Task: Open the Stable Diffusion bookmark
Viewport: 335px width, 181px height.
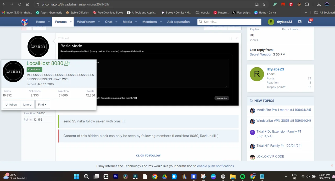Action: [x=77, y=13]
